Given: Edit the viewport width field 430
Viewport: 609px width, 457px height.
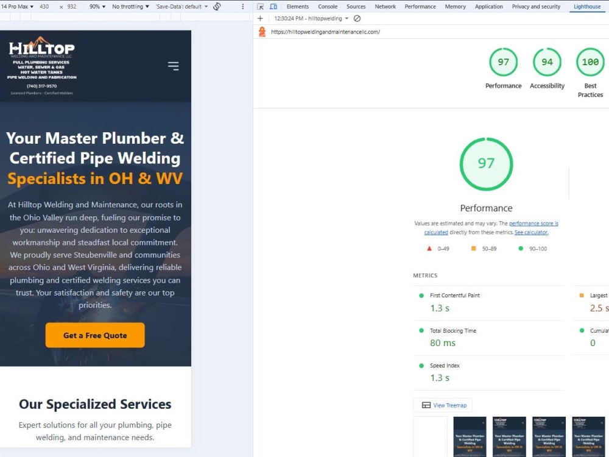Looking at the screenshot, I should click(44, 7).
